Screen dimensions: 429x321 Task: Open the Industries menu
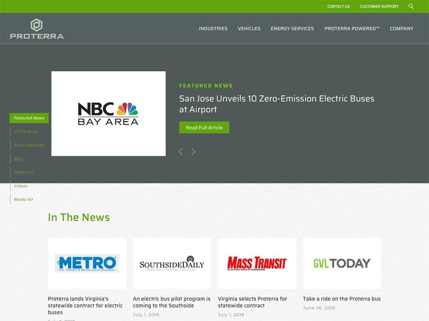[213, 28]
